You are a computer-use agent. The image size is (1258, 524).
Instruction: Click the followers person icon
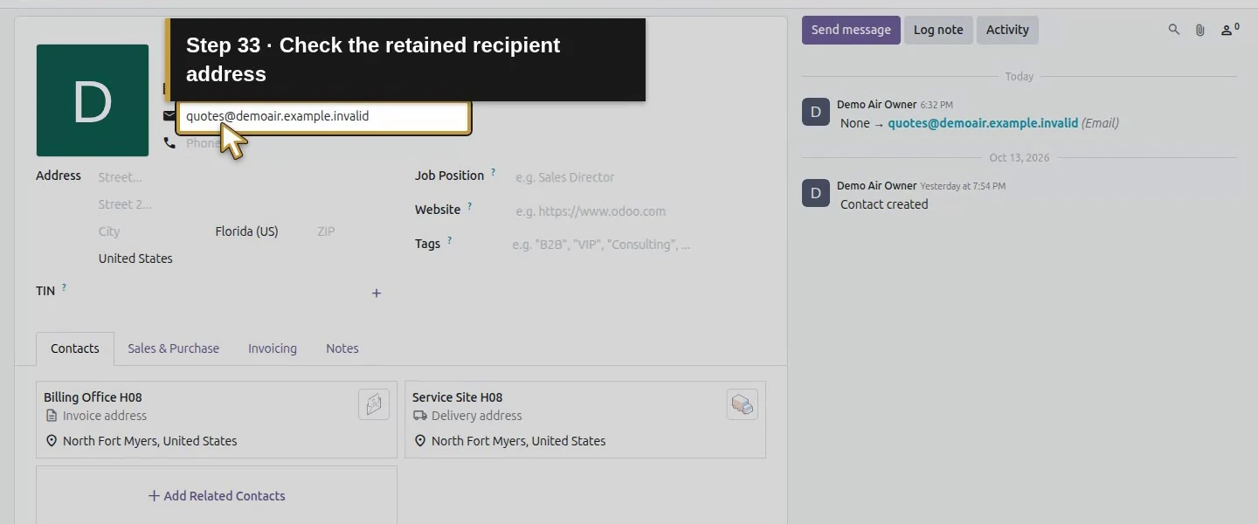coord(1230,30)
